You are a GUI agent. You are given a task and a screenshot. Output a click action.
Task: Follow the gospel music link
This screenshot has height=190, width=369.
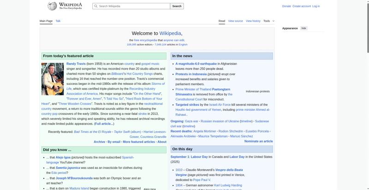pyautogui.click(x=150, y=64)
